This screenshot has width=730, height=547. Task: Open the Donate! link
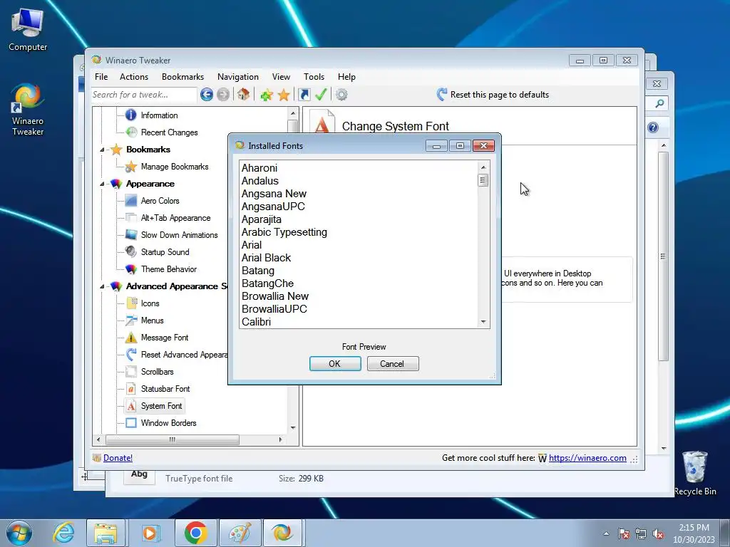click(118, 458)
